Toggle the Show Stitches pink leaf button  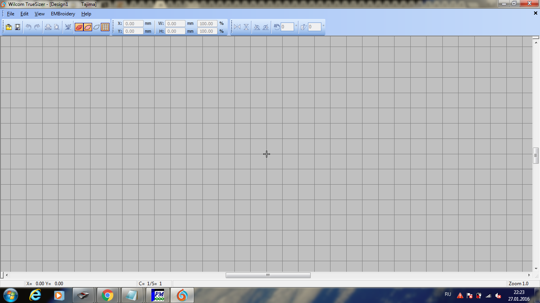87,27
